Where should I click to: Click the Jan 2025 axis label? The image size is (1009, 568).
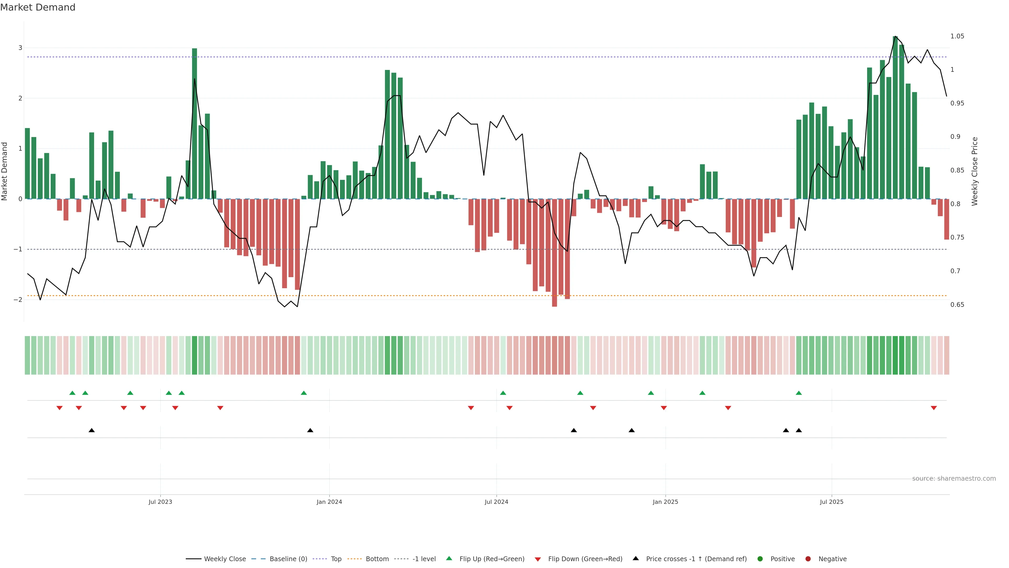tap(665, 502)
